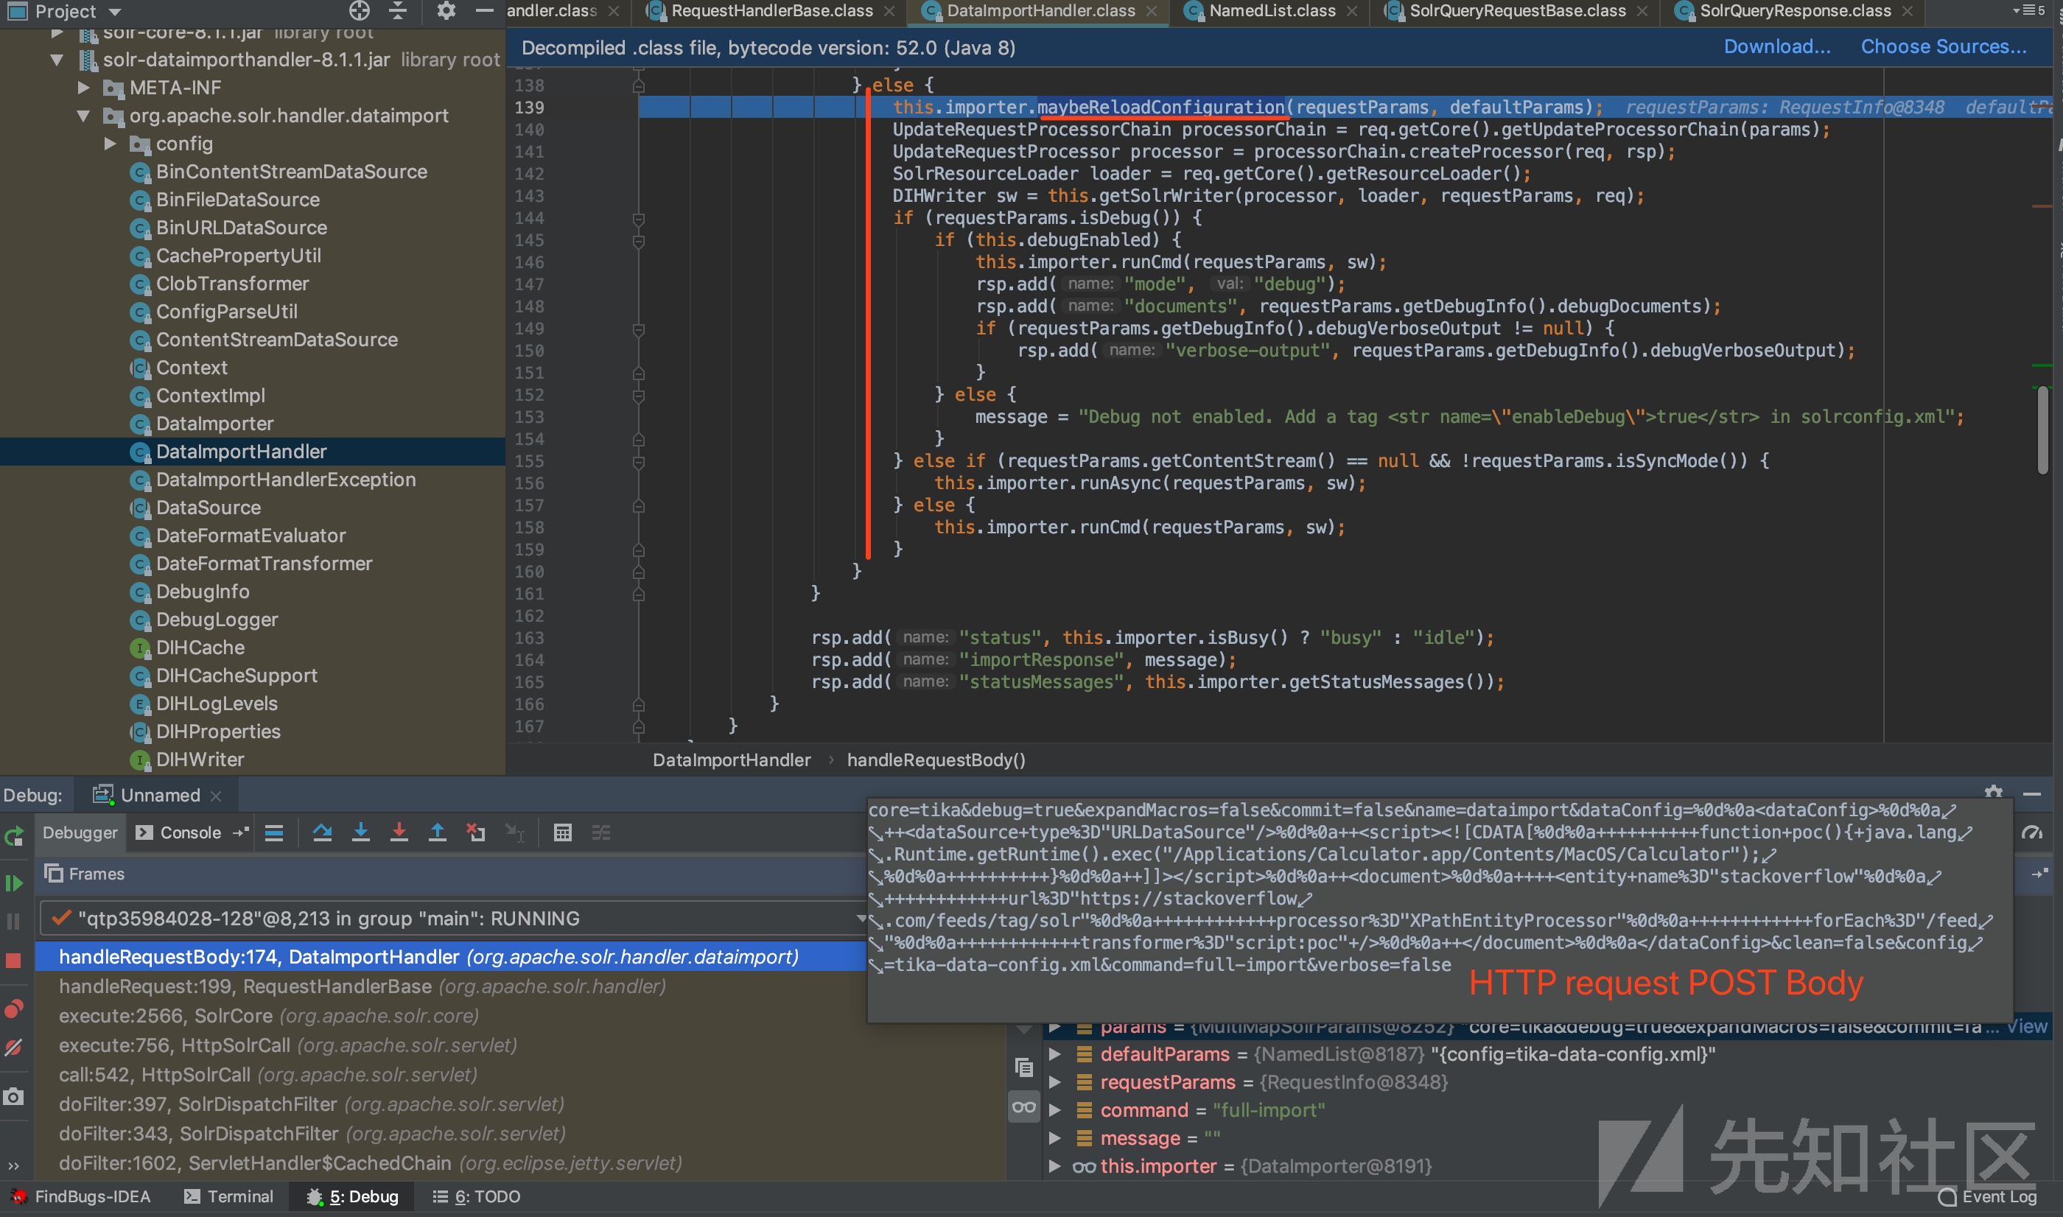Open debug panel settings gear

[x=1993, y=792]
